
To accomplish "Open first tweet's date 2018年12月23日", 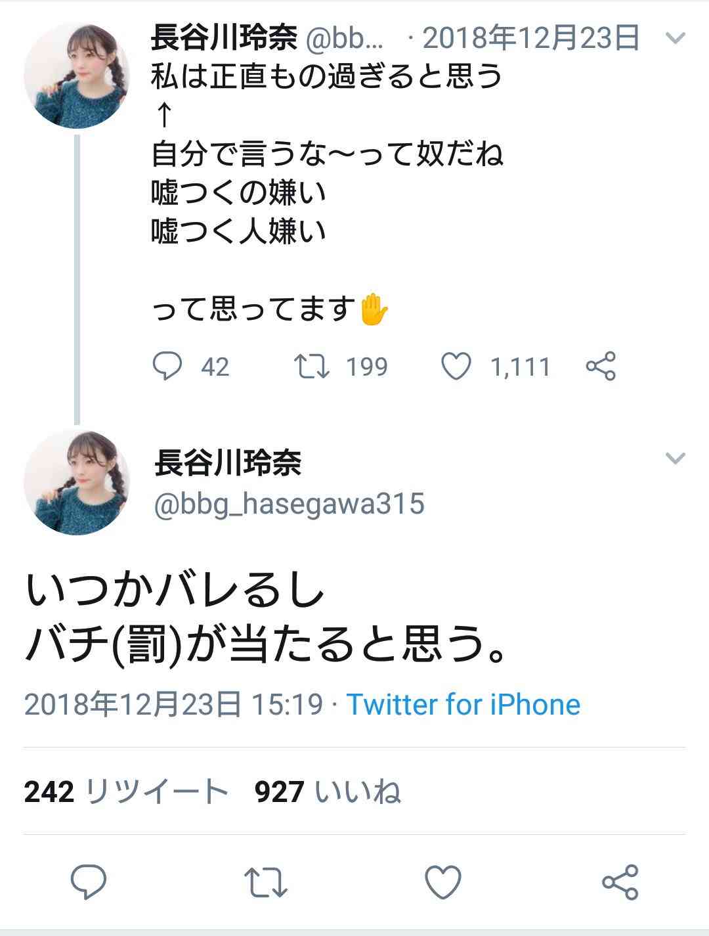I will 530,38.
